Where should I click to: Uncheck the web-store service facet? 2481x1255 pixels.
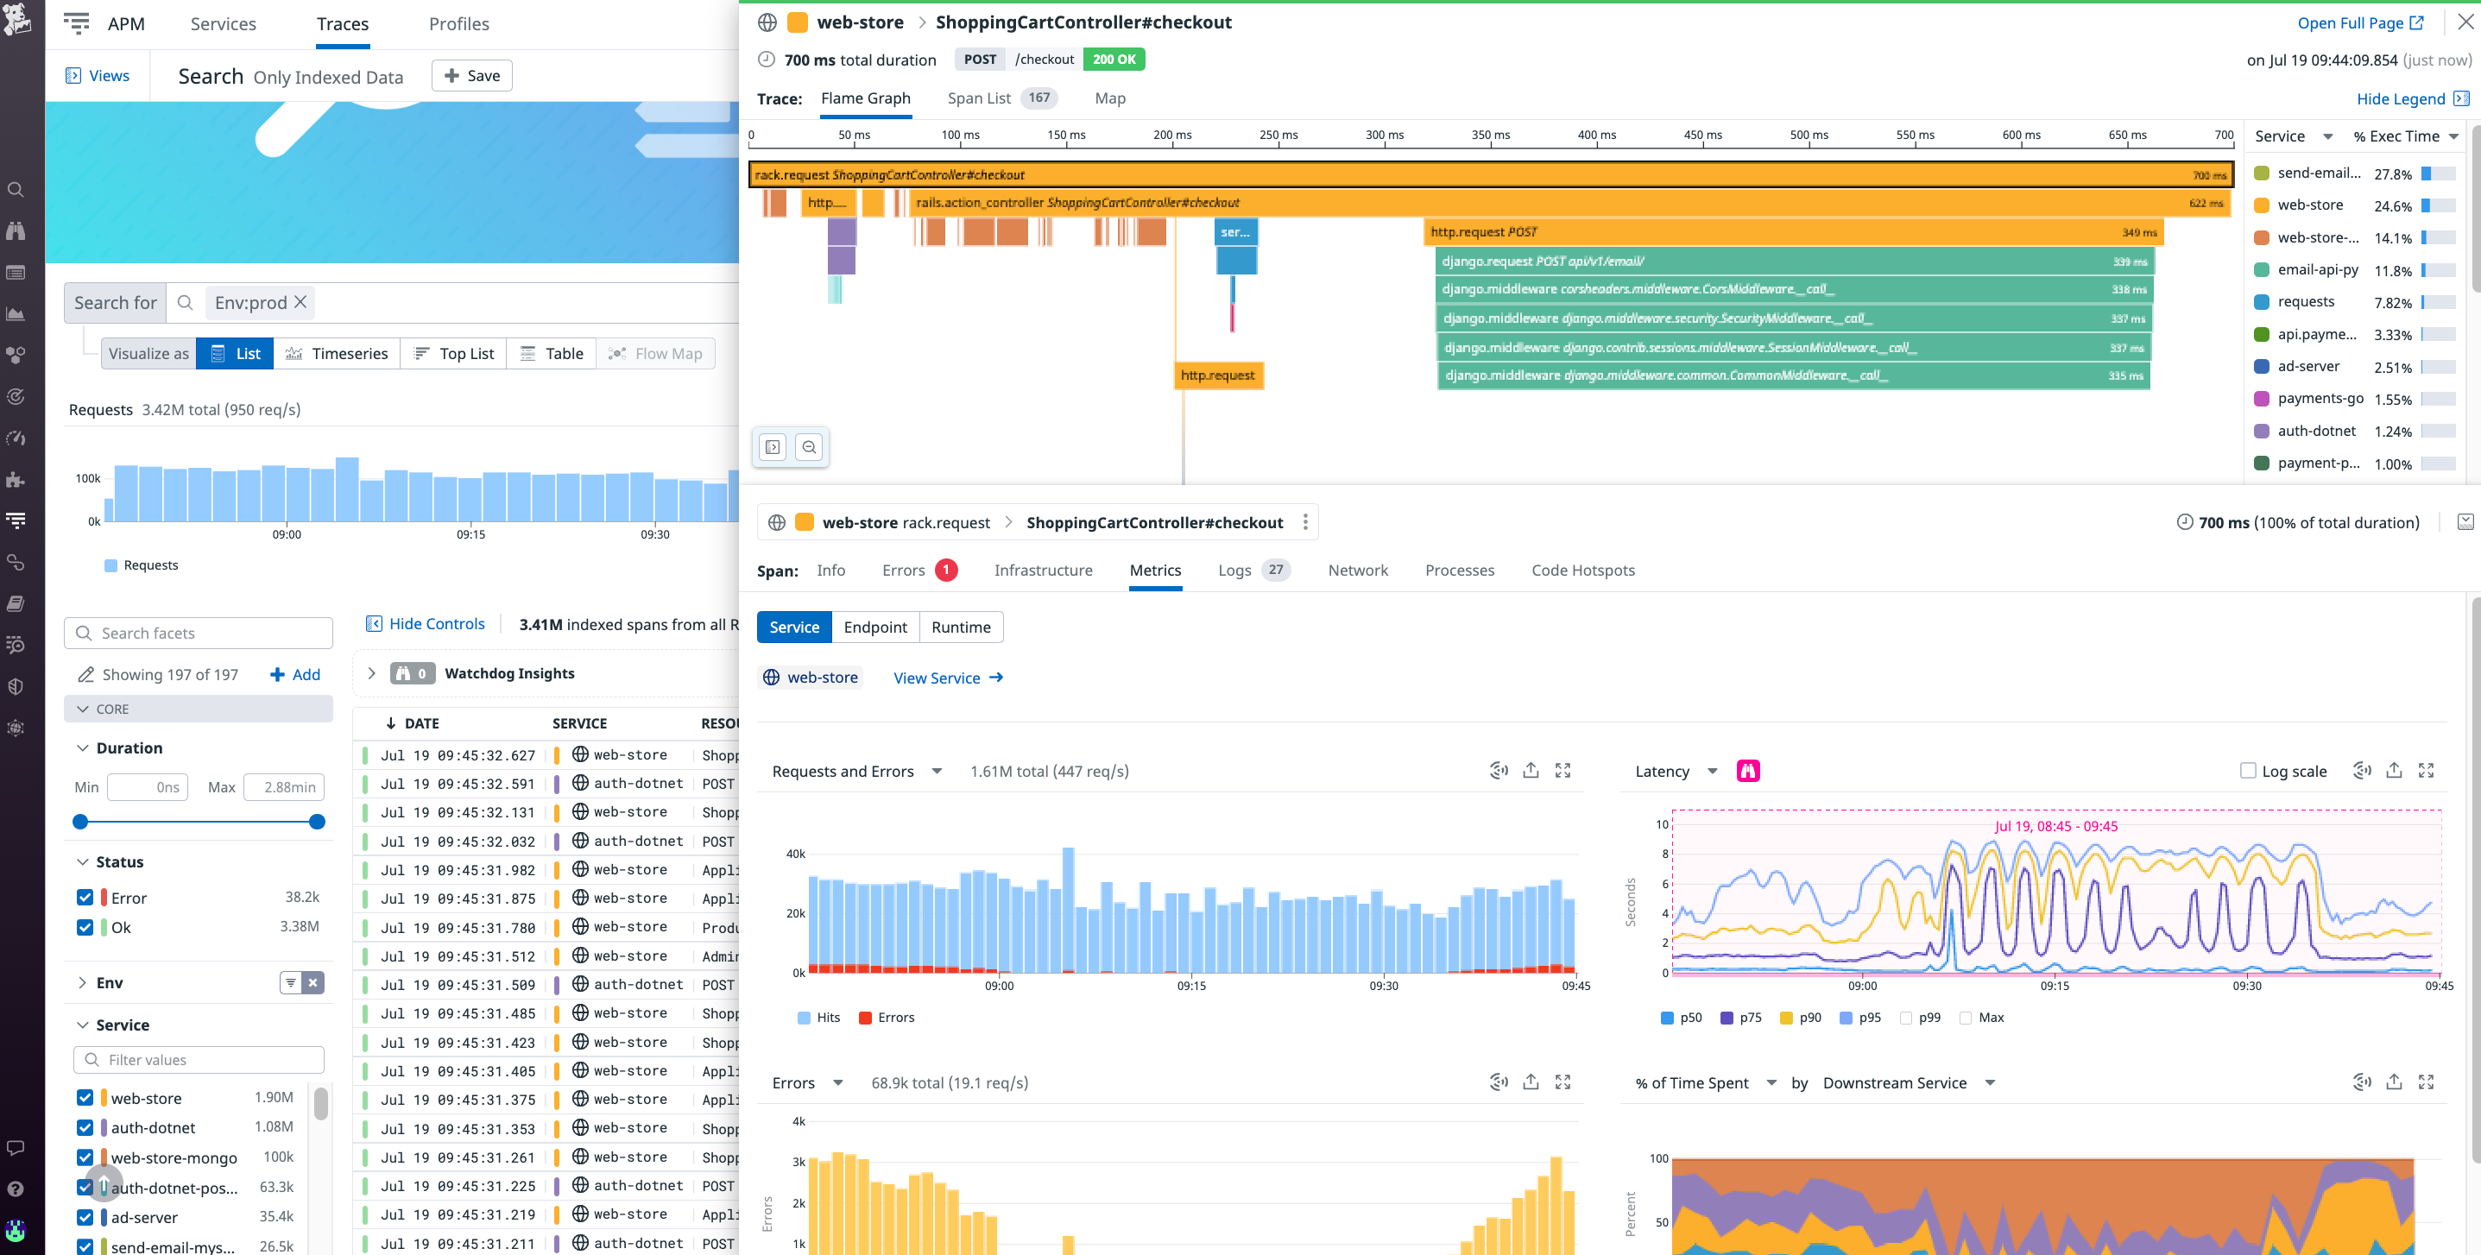pos(85,1098)
